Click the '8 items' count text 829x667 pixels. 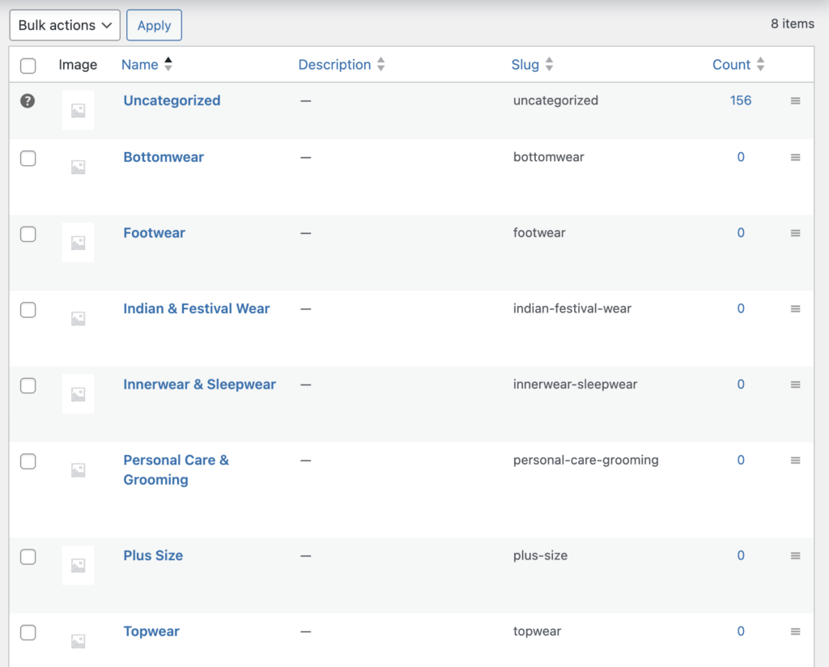[x=792, y=23]
